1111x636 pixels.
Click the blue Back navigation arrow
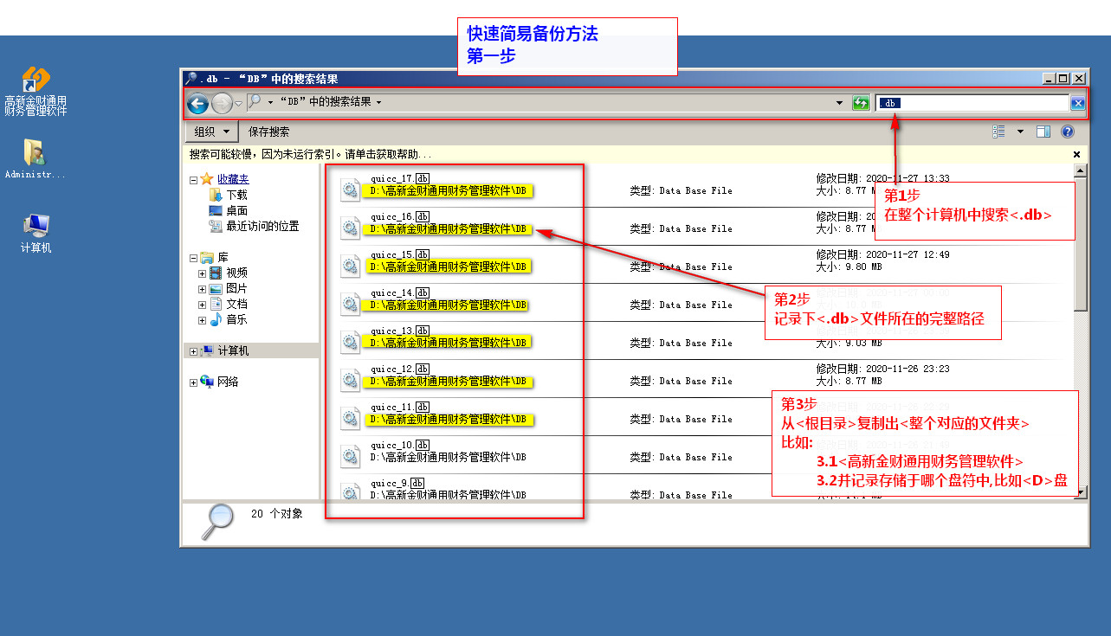coord(197,104)
